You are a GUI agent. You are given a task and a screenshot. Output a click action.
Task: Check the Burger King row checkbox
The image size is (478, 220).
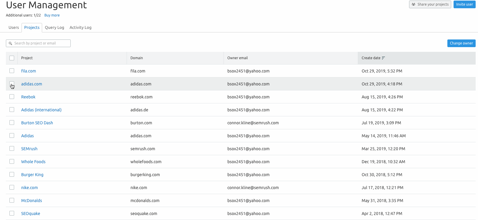(12, 174)
